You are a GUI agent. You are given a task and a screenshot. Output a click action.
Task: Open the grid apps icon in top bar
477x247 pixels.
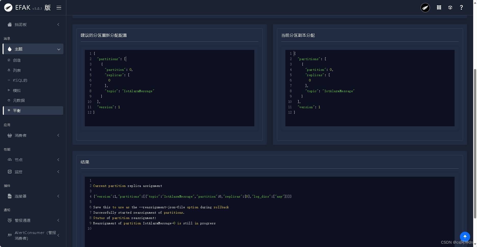[x=439, y=7]
